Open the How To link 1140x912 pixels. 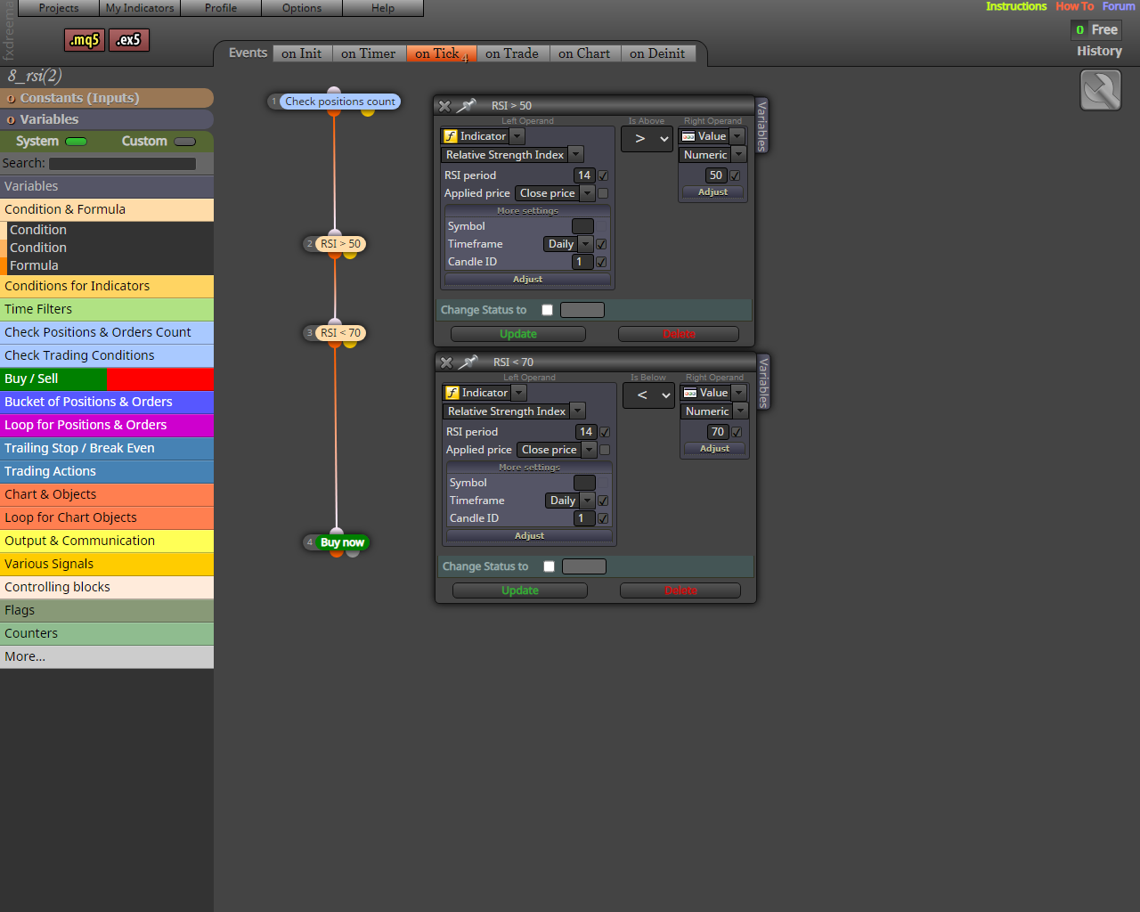[1075, 6]
